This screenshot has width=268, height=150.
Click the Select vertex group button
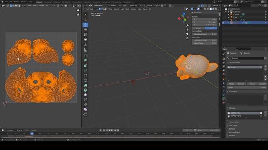pos(252,84)
